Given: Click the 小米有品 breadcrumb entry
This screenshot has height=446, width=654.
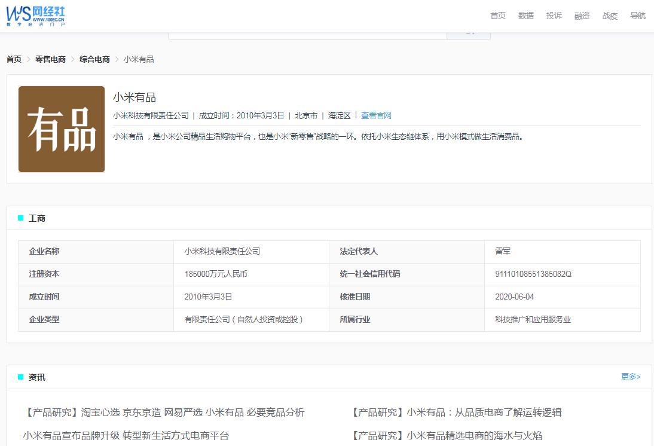Looking at the screenshot, I should [139, 59].
